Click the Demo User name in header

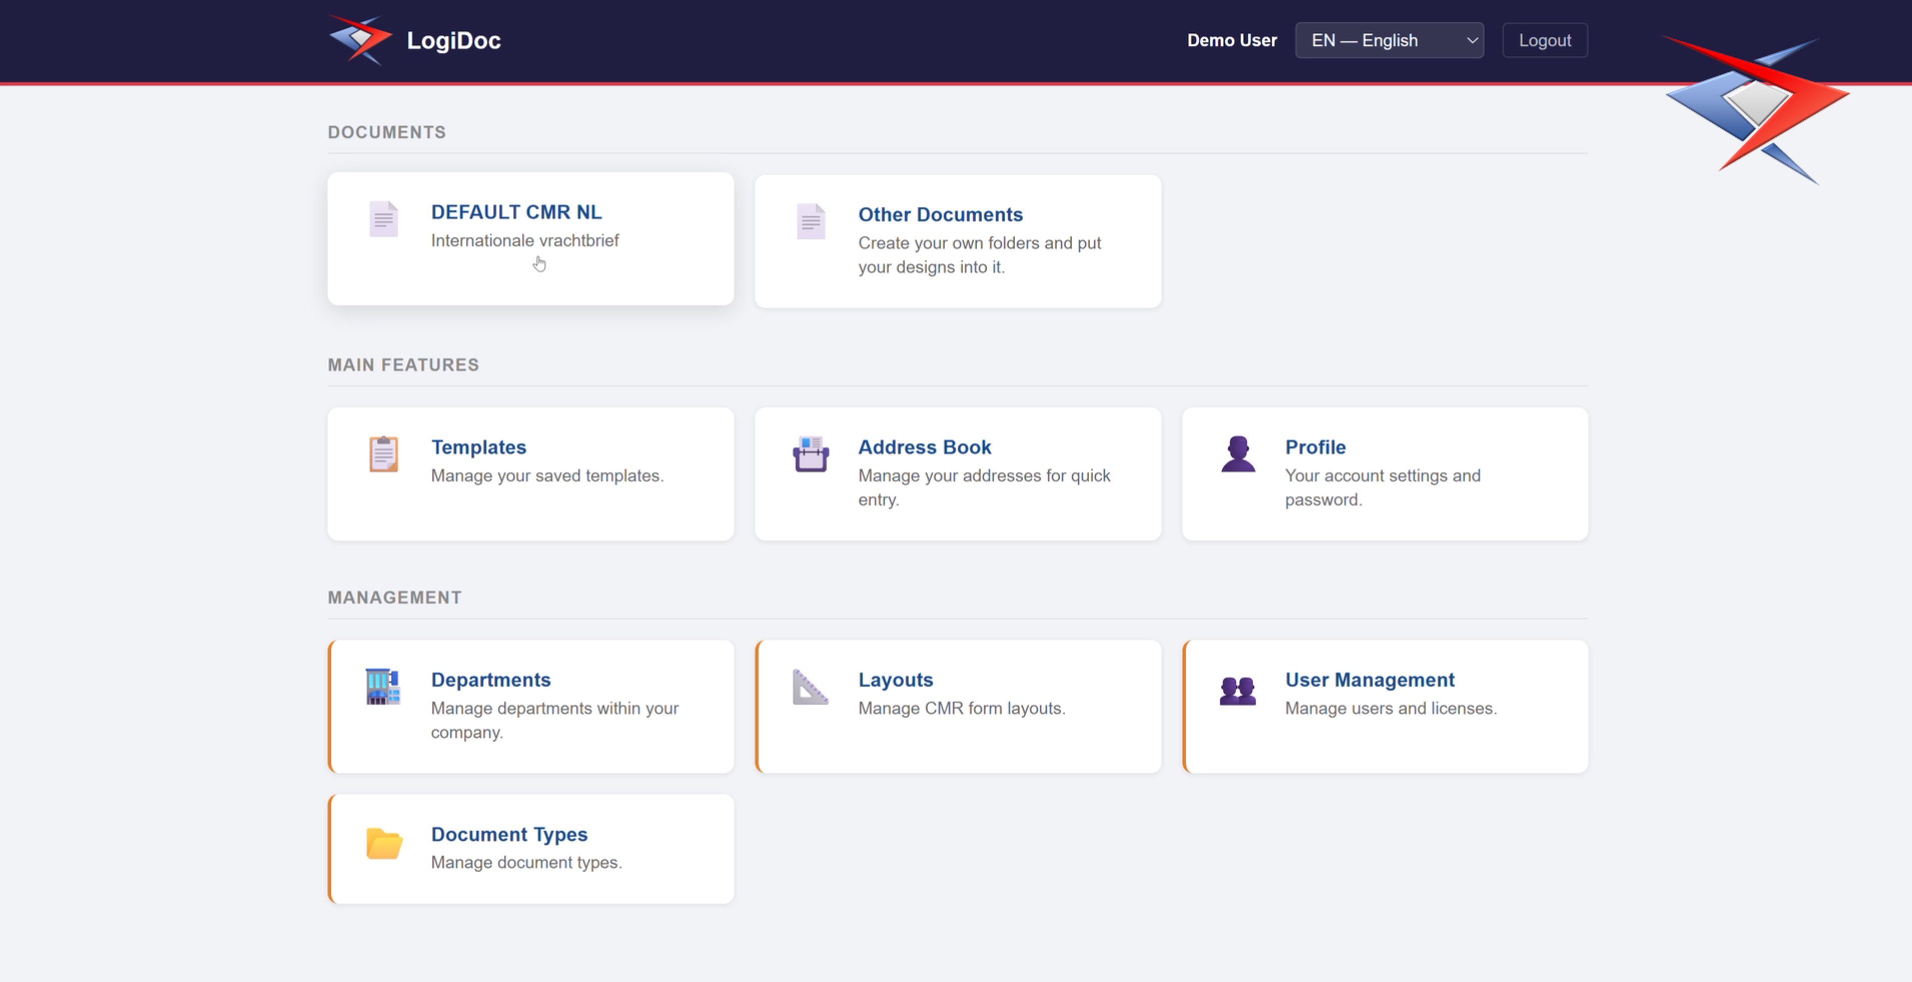[1231, 40]
